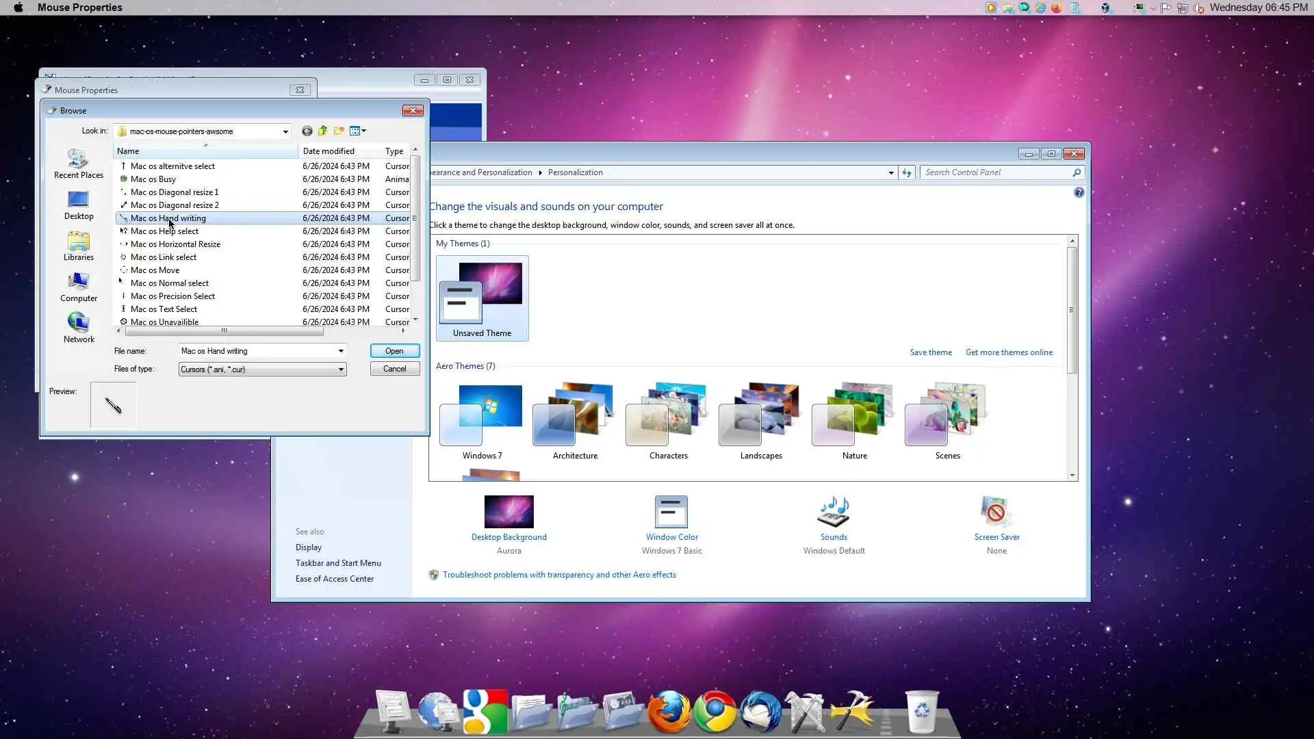This screenshot has height=739, width=1314.
Task: Click the Recent Places sidebar icon
Action: 78,164
